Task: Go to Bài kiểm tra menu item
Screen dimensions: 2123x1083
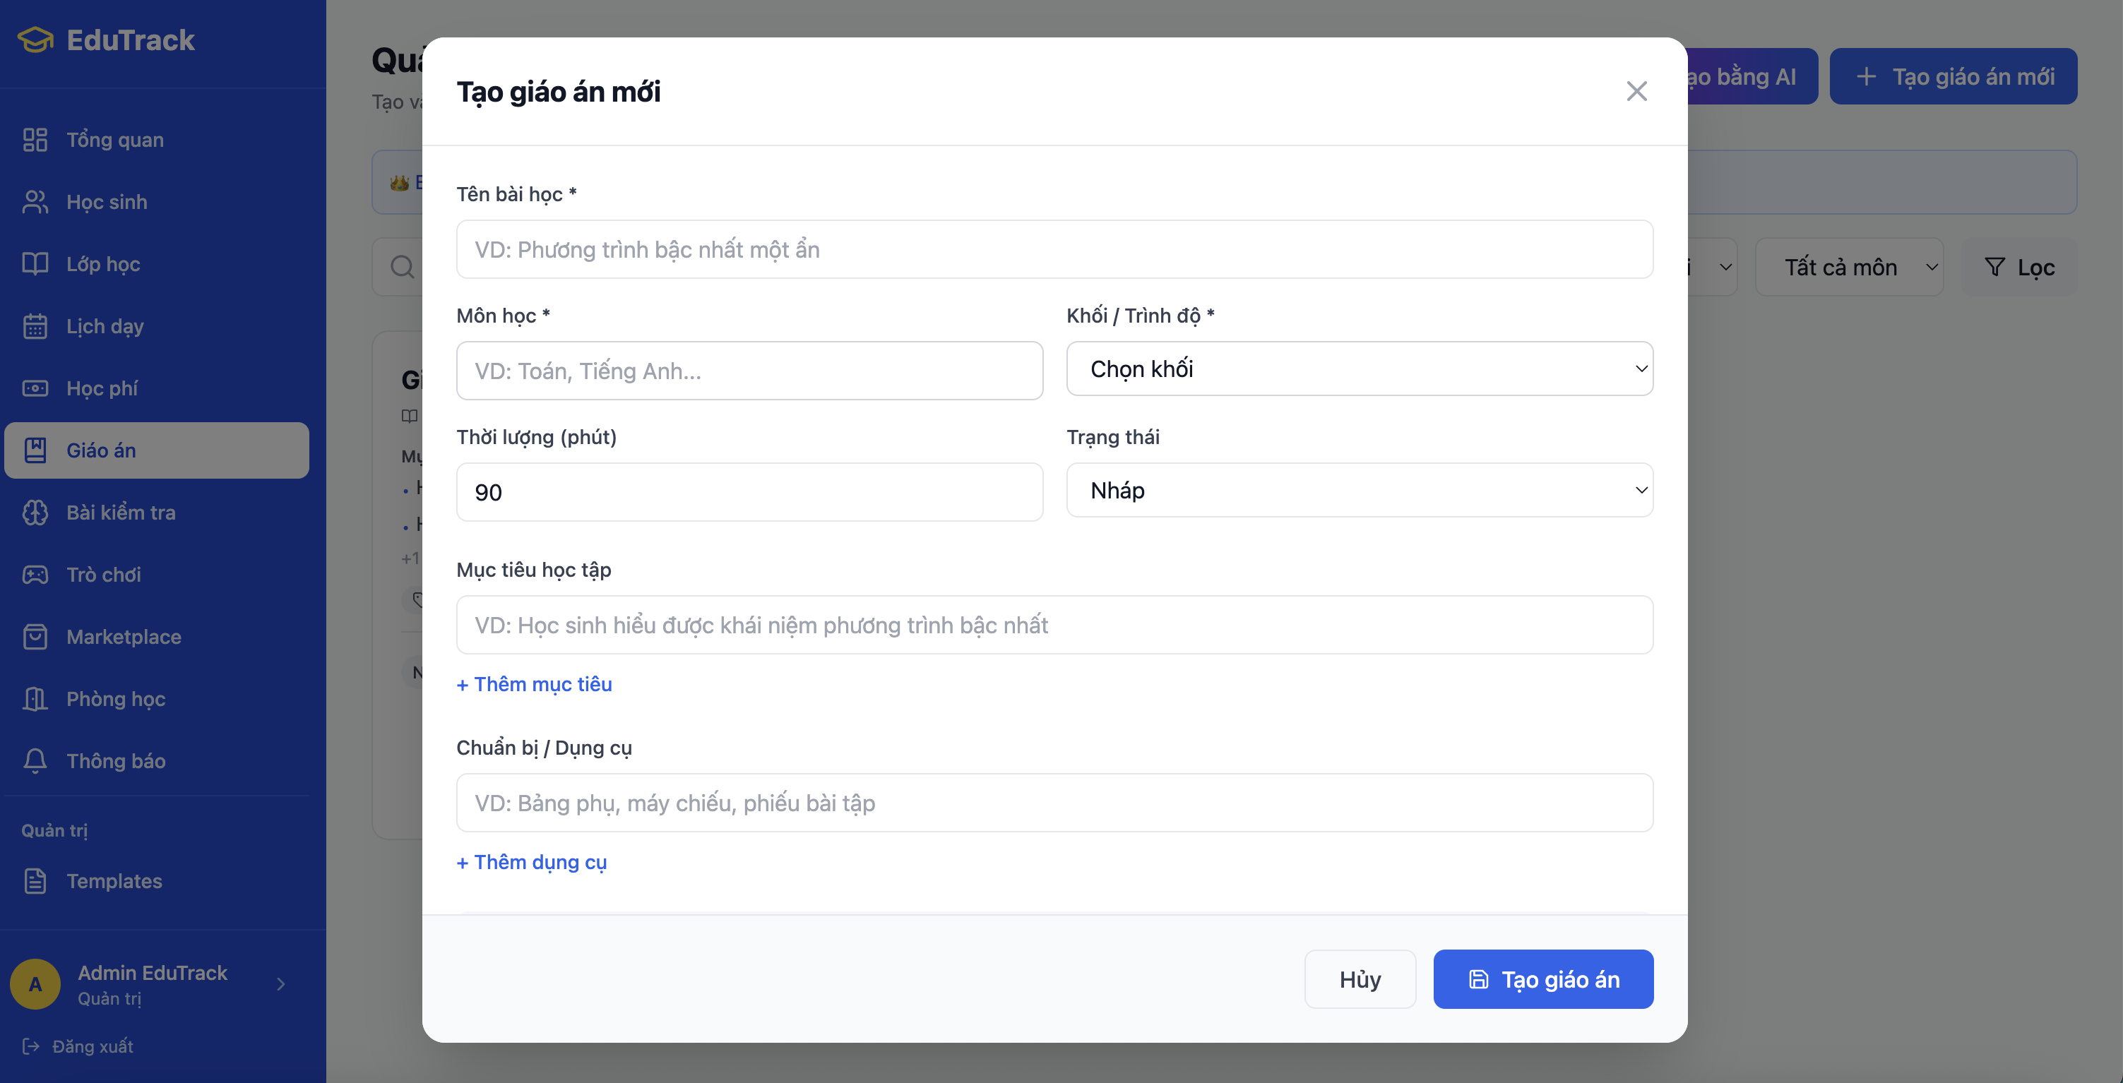Action: (120, 513)
